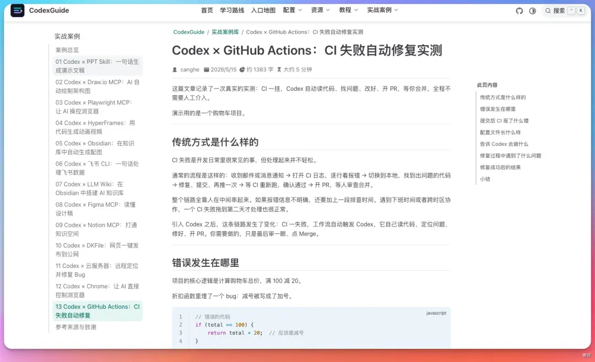Click the CodexGuide logo icon
595x362 pixels.
pos(18,10)
